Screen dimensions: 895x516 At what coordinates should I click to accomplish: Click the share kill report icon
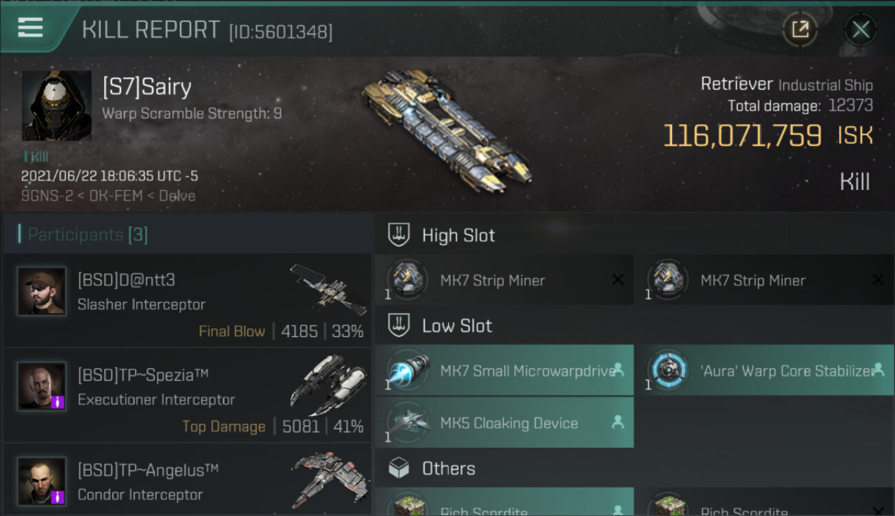click(800, 30)
